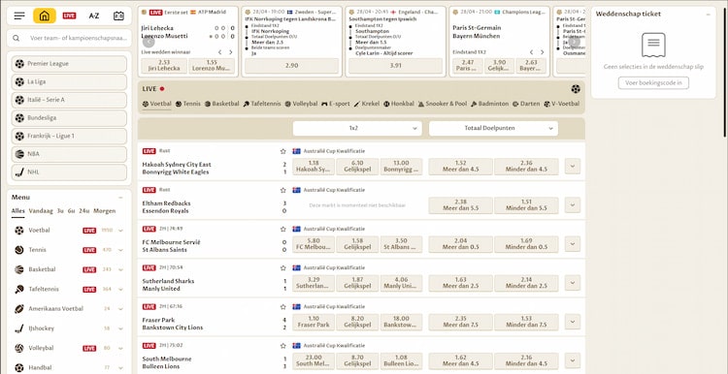Open Amerikaans Voetbal in the Menu list
The image size is (728, 374).
69,309
